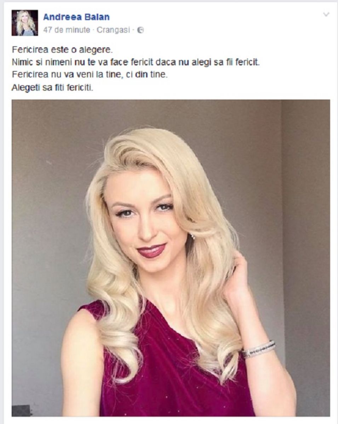Click the public audience globe icon
Image resolution: width=338 pixels, height=424 pixels.
(x=140, y=30)
